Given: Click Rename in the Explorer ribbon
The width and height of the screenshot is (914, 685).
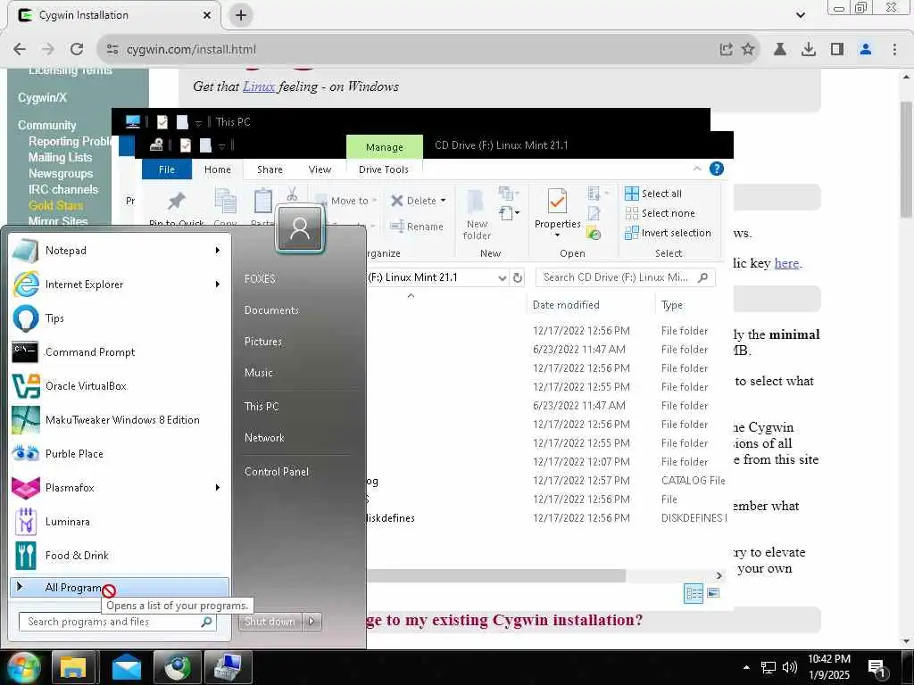Looking at the screenshot, I should (x=417, y=227).
